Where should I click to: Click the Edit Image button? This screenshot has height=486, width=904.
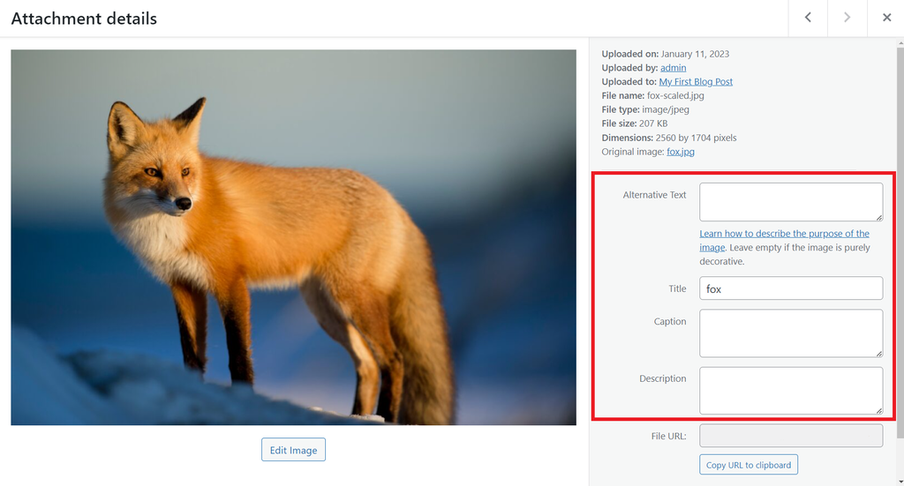click(x=293, y=450)
